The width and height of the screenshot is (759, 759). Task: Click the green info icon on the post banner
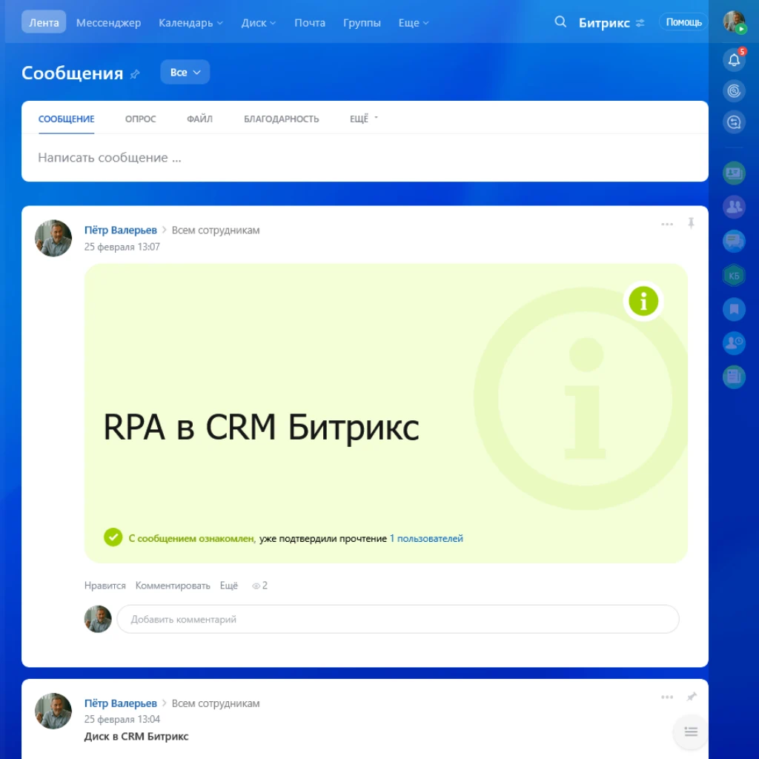click(x=643, y=301)
